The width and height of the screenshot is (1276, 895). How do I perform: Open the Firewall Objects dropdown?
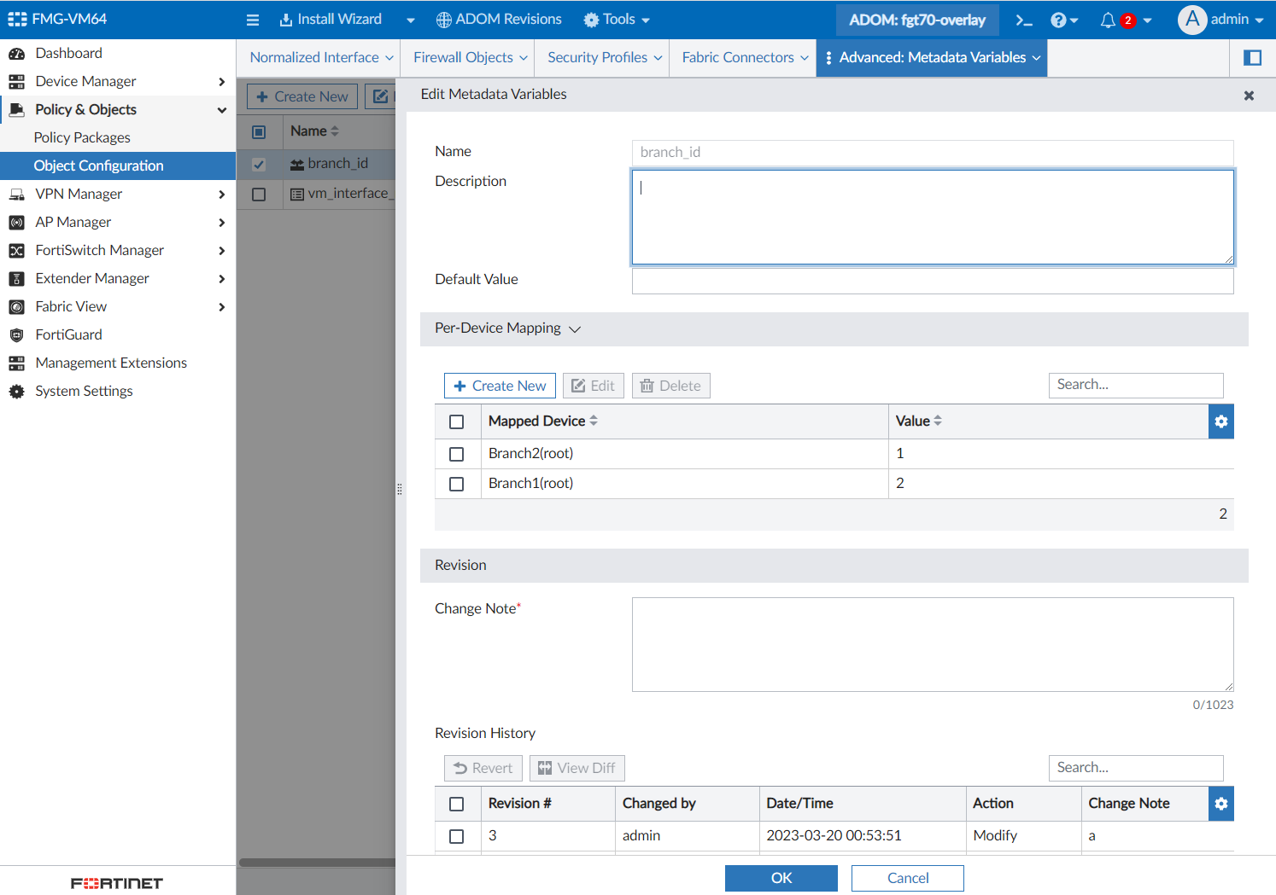(470, 58)
